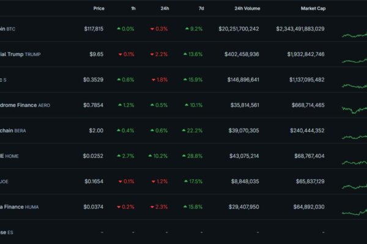Image resolution: width=367 pixels, height=244 pixels.
Task: Click BERA market cap $240,444,352
Action: (307, 131)
